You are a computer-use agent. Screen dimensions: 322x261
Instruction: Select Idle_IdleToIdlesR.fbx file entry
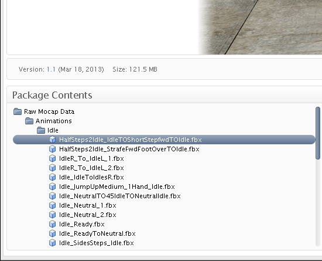point(91,177)
